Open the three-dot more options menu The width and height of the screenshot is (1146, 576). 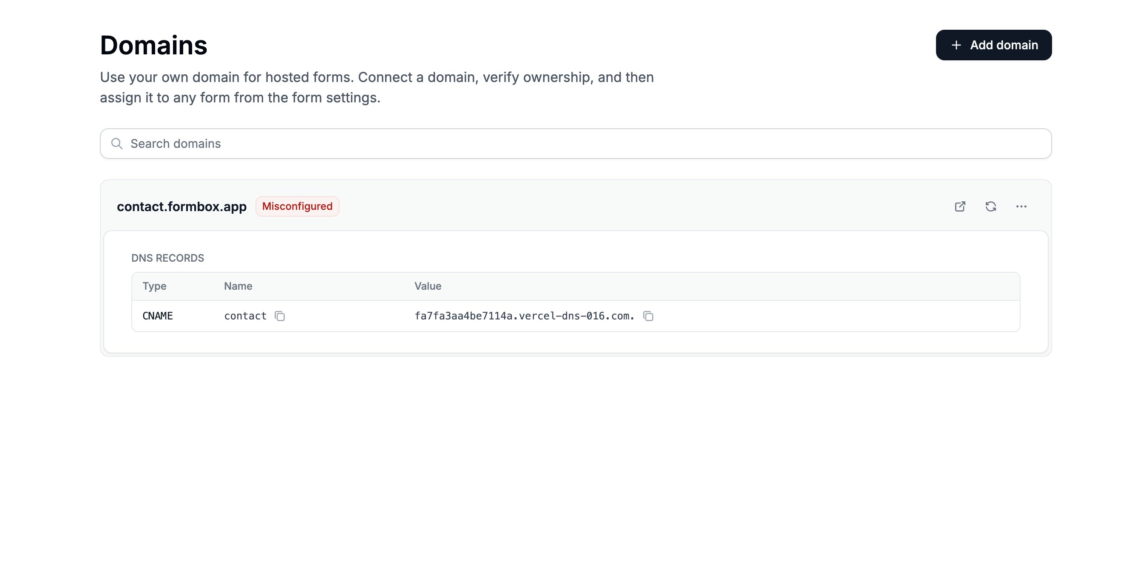[1021, 206]
